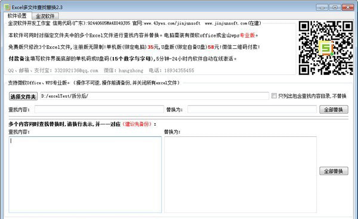Viewport: 358px width, 219px height.
Task: Maximize the Excel多文件查找替换 window
Action: 335,7
